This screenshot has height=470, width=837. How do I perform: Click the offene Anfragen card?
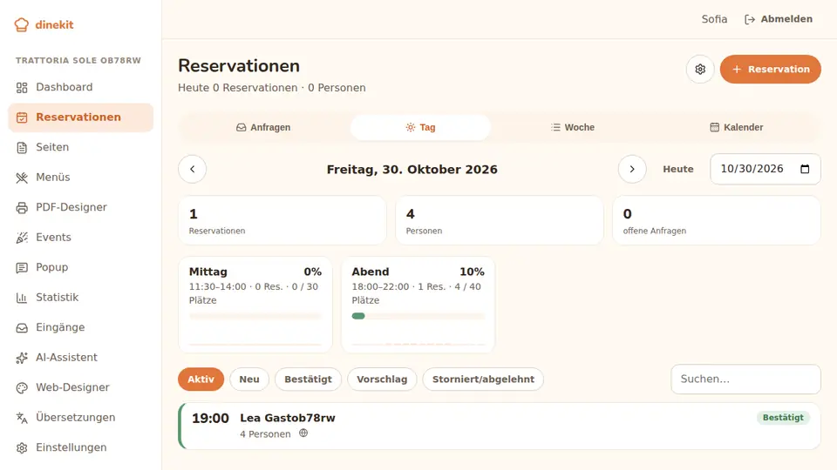coord(717,220)
